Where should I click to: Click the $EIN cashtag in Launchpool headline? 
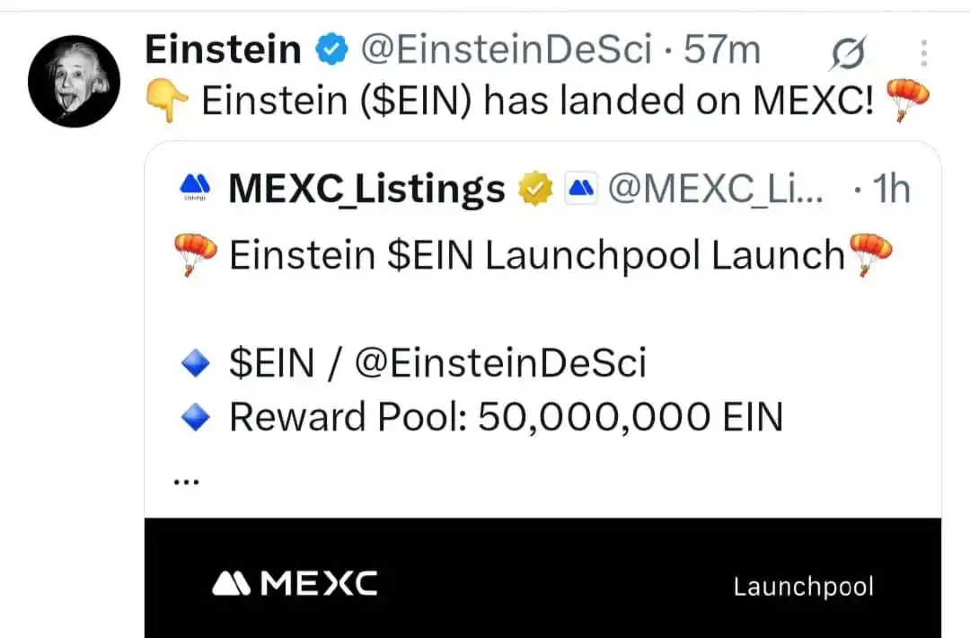[430, 255]
